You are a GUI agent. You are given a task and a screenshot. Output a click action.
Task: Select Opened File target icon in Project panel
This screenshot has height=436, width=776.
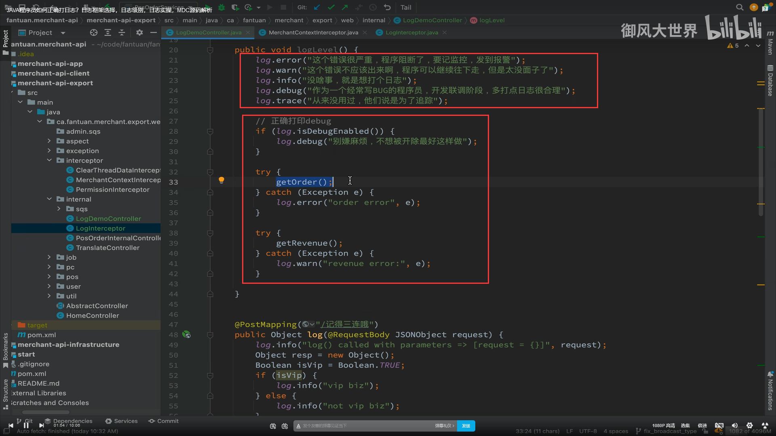click(x=94, y=32)
